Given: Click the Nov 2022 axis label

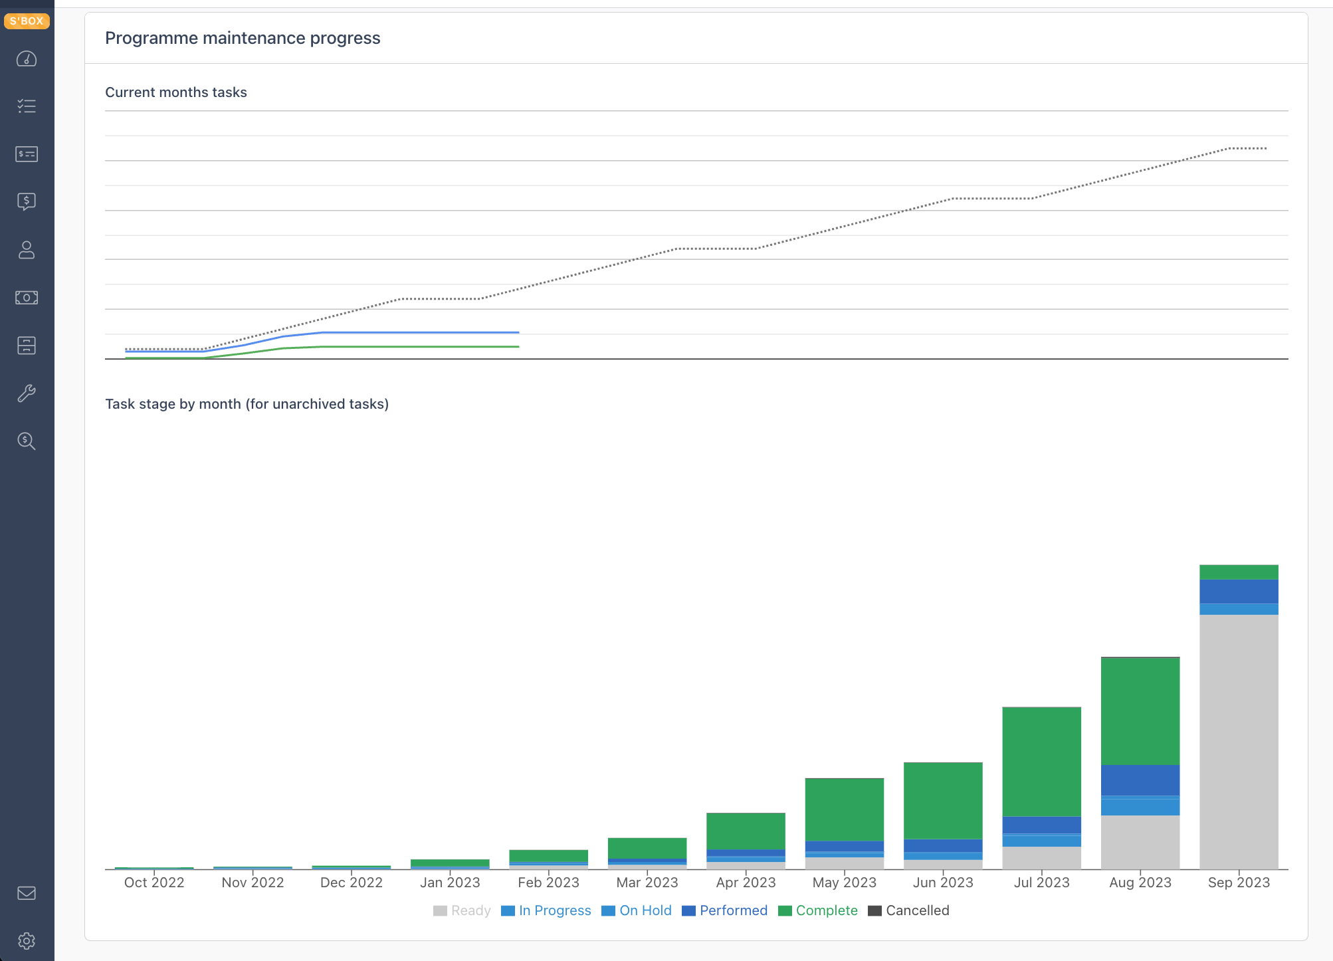Looking at the screenshot, I should [253, 883].
